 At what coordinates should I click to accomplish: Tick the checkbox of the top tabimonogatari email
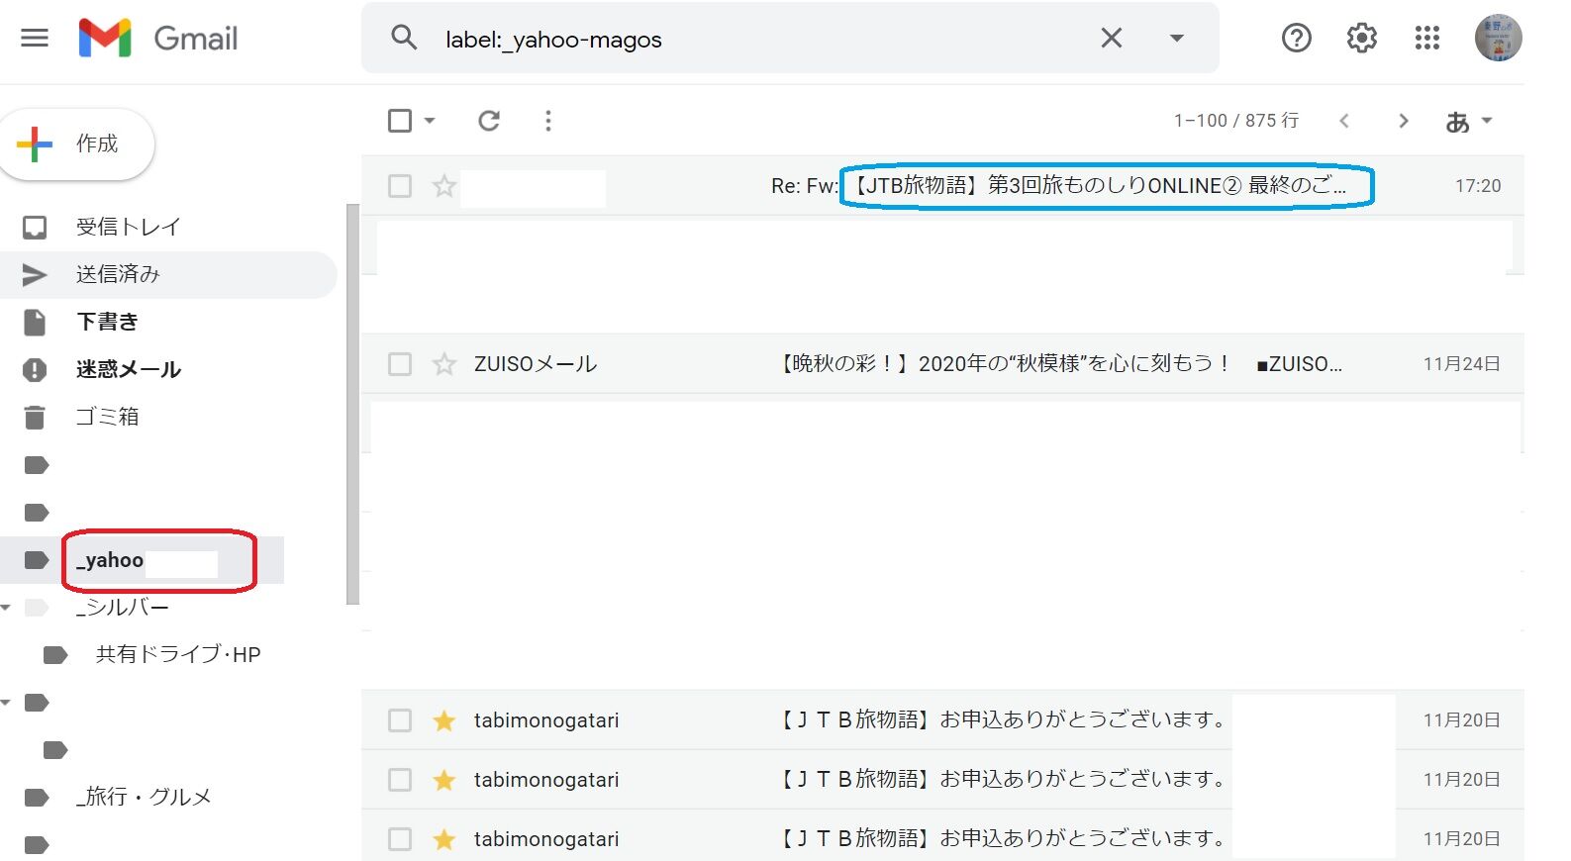(x=400, y=720)
